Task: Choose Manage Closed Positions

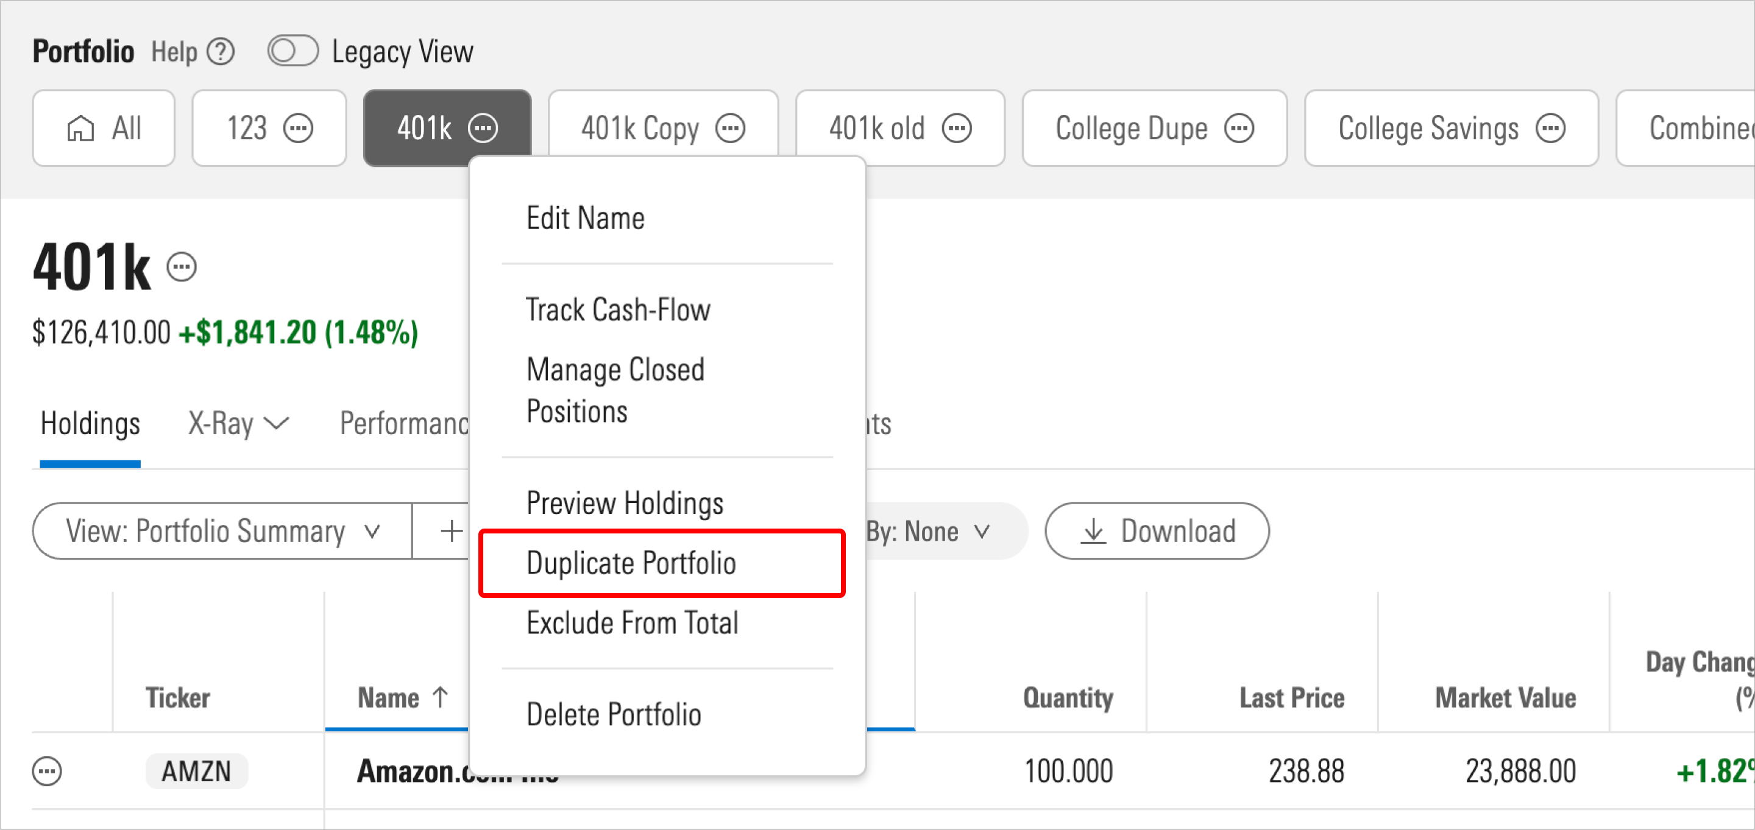Action: (615, 391)
